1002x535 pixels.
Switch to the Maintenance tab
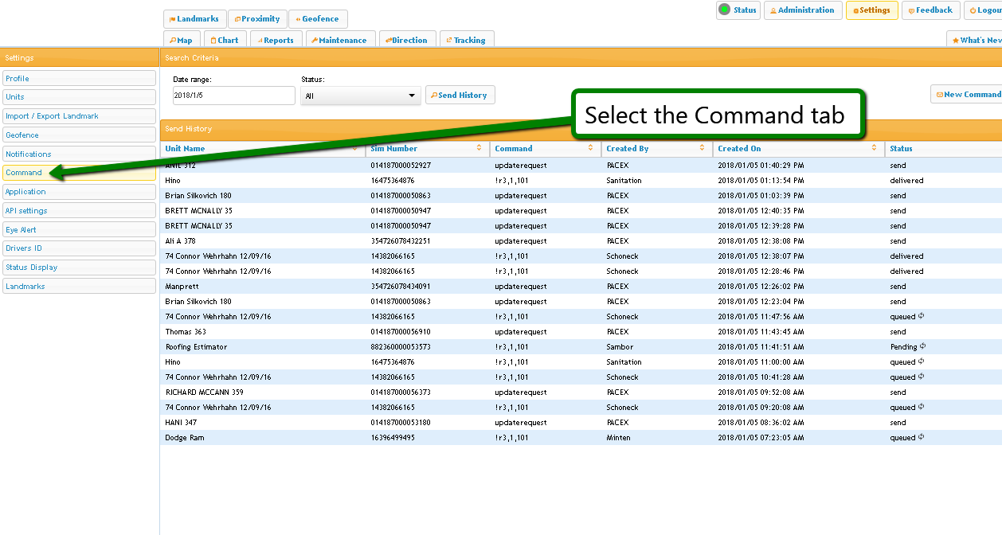338,40
